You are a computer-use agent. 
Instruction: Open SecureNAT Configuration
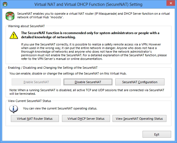[140, 82]
